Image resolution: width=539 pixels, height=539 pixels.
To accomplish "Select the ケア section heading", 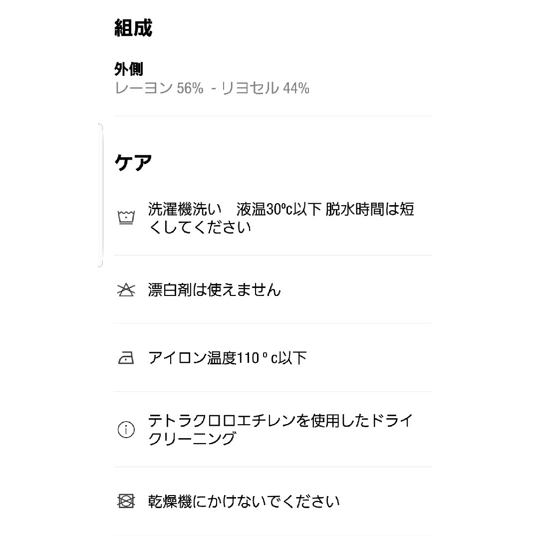I will click(133, 163).
